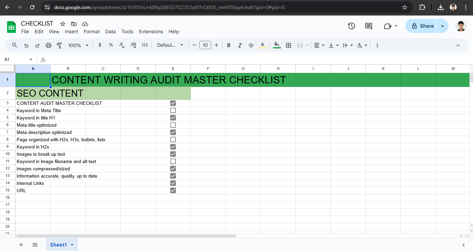Image resolution: width=473 pixels, height=251 pixels.
Task: Apply bold formatting
Action: (x=229, y=45)
